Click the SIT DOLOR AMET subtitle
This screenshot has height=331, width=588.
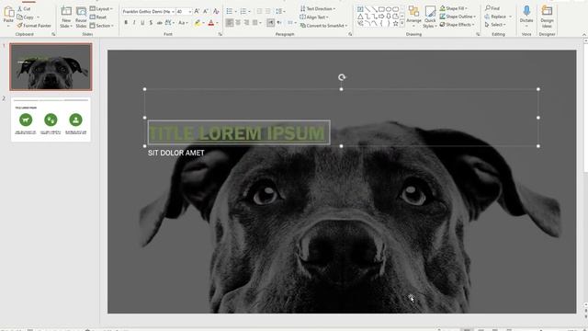tap(175, 154)
